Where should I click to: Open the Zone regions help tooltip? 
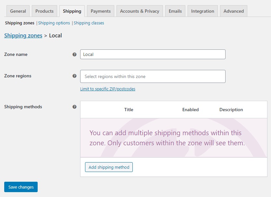tap(74, 76)
